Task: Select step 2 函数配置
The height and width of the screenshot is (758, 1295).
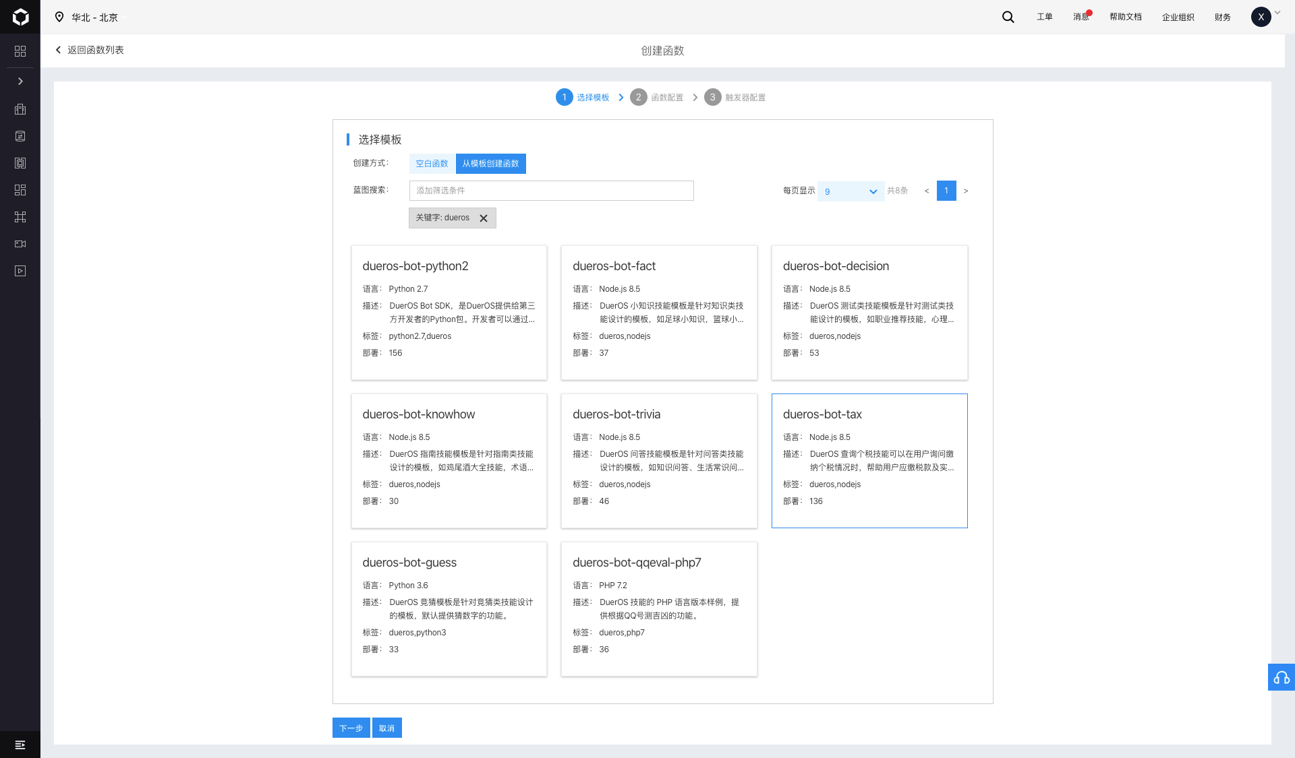Action: click(657, 97)
